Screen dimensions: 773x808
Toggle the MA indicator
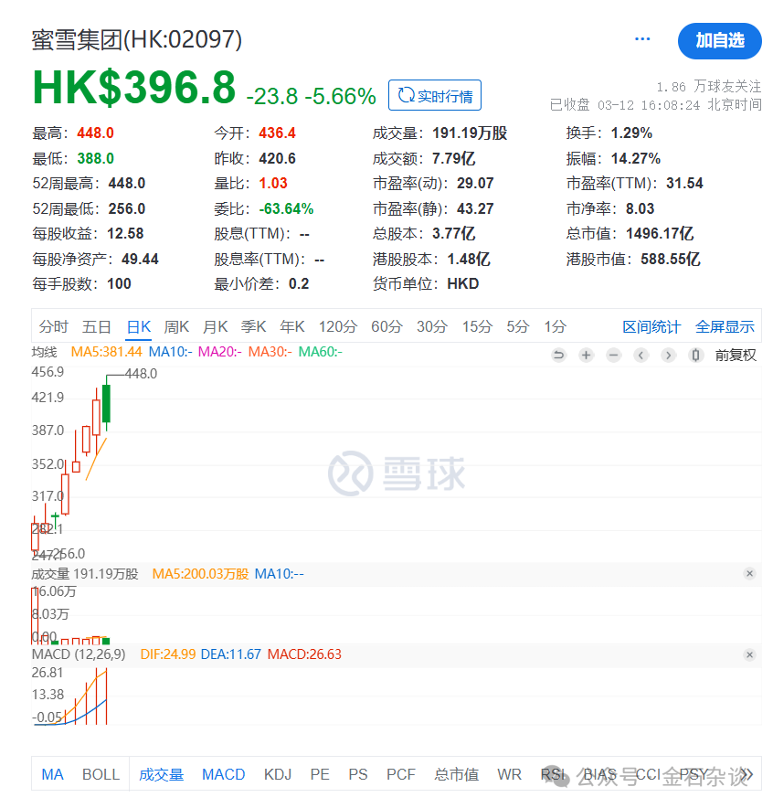pyautogui.click(x=52, y=774)
